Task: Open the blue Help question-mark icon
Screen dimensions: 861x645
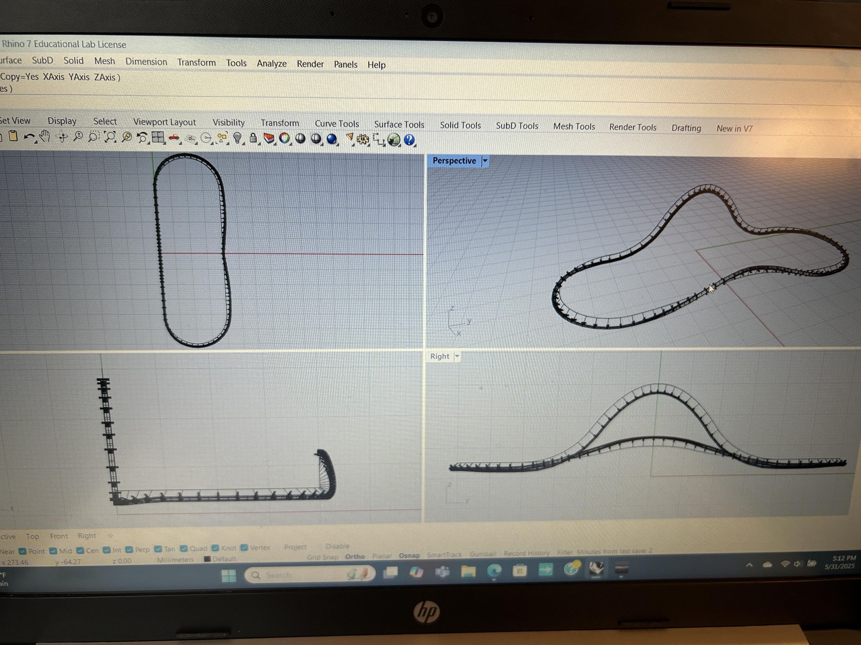Action: pos(409,140)
